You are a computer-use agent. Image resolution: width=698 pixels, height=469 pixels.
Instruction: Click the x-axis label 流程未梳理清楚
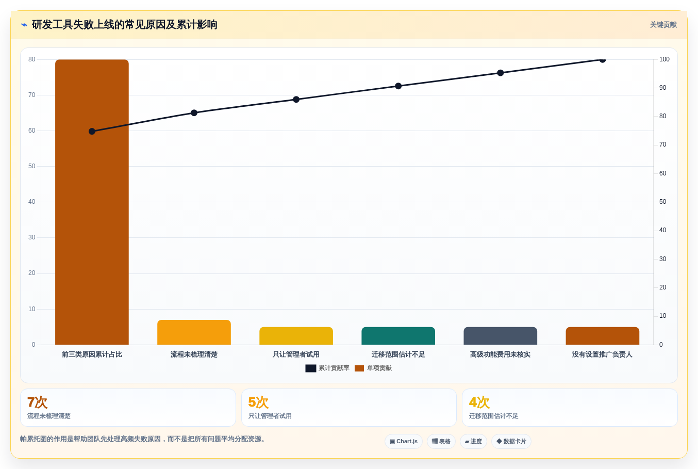[x=194, y=354]
